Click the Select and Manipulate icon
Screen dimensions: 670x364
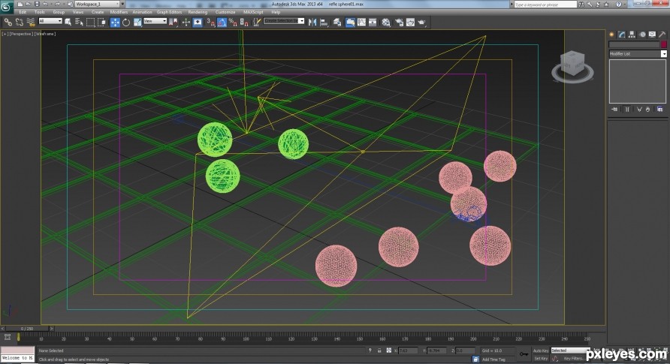pos(186,23)
